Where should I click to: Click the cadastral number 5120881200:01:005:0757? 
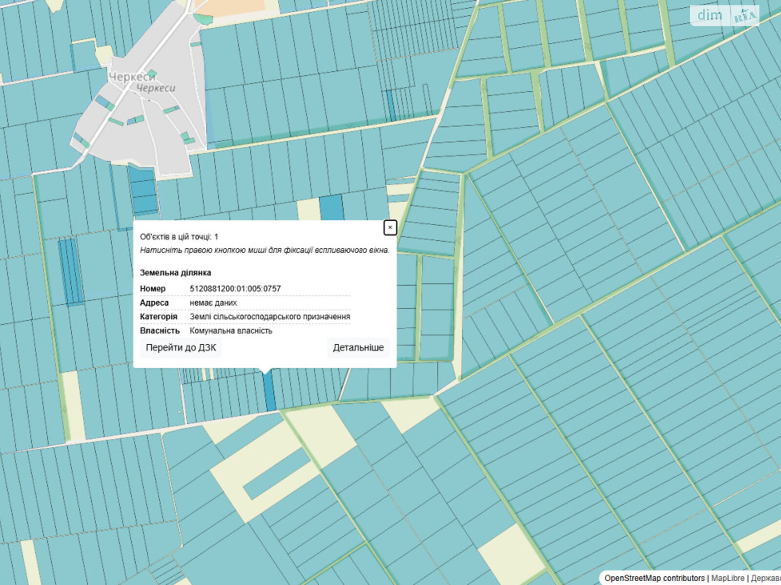pos(235,289)
